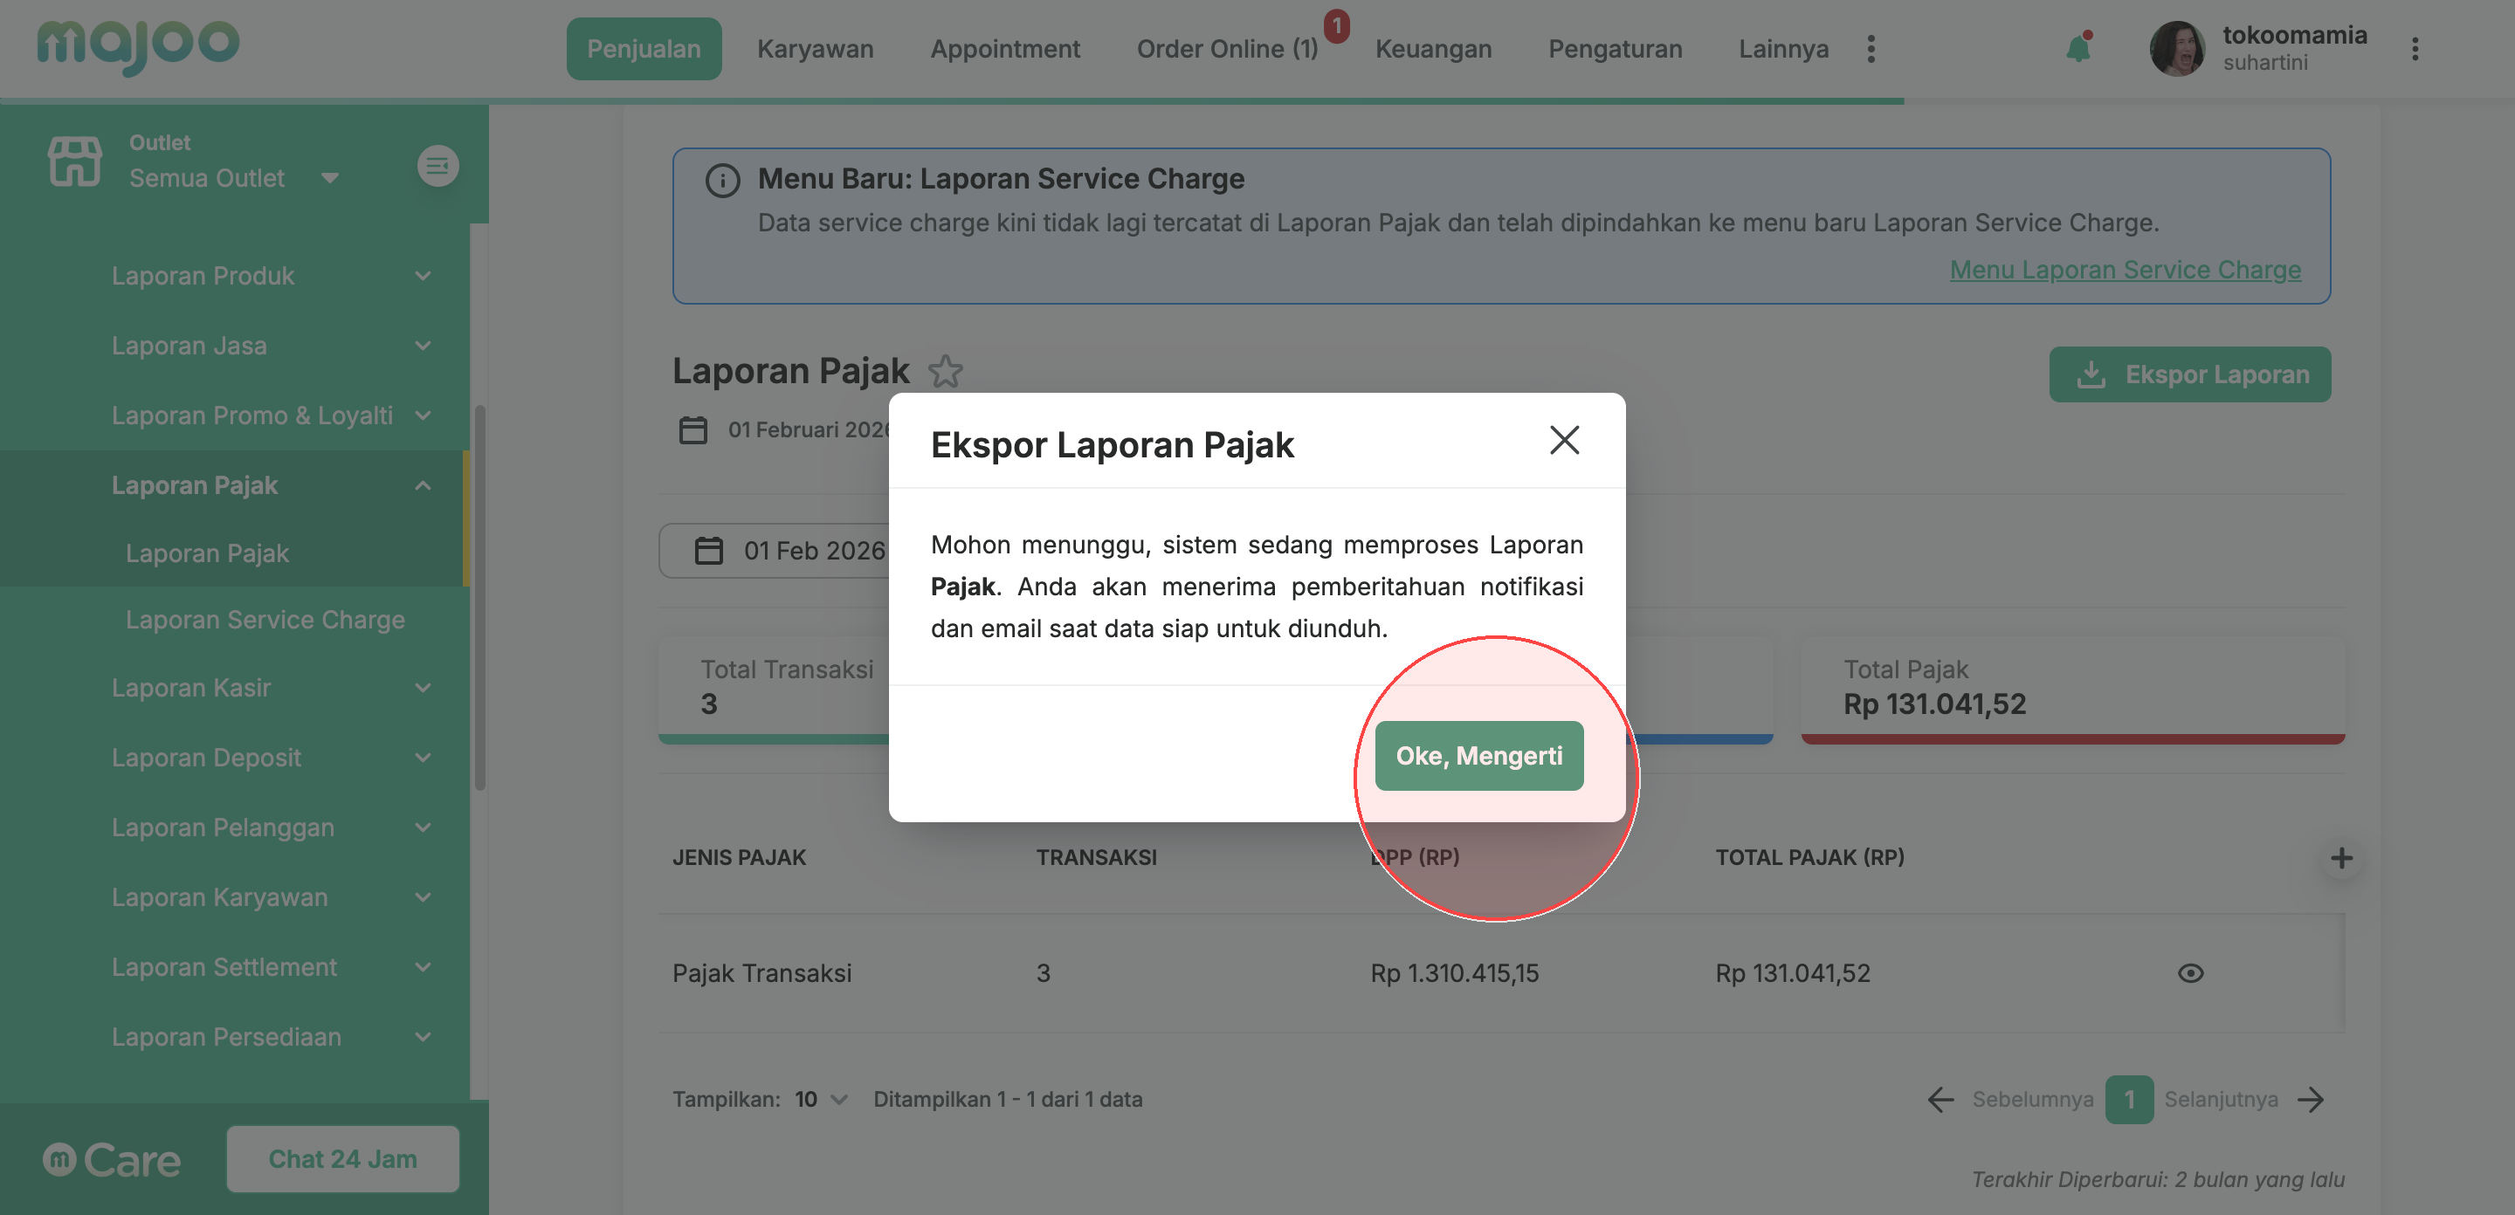The width and height of the screenshot is (2515, 1215).
Task: Close the Ekspor Laporan Pajak dialog
Action: pyautogui.click(x=1564, y=440)
